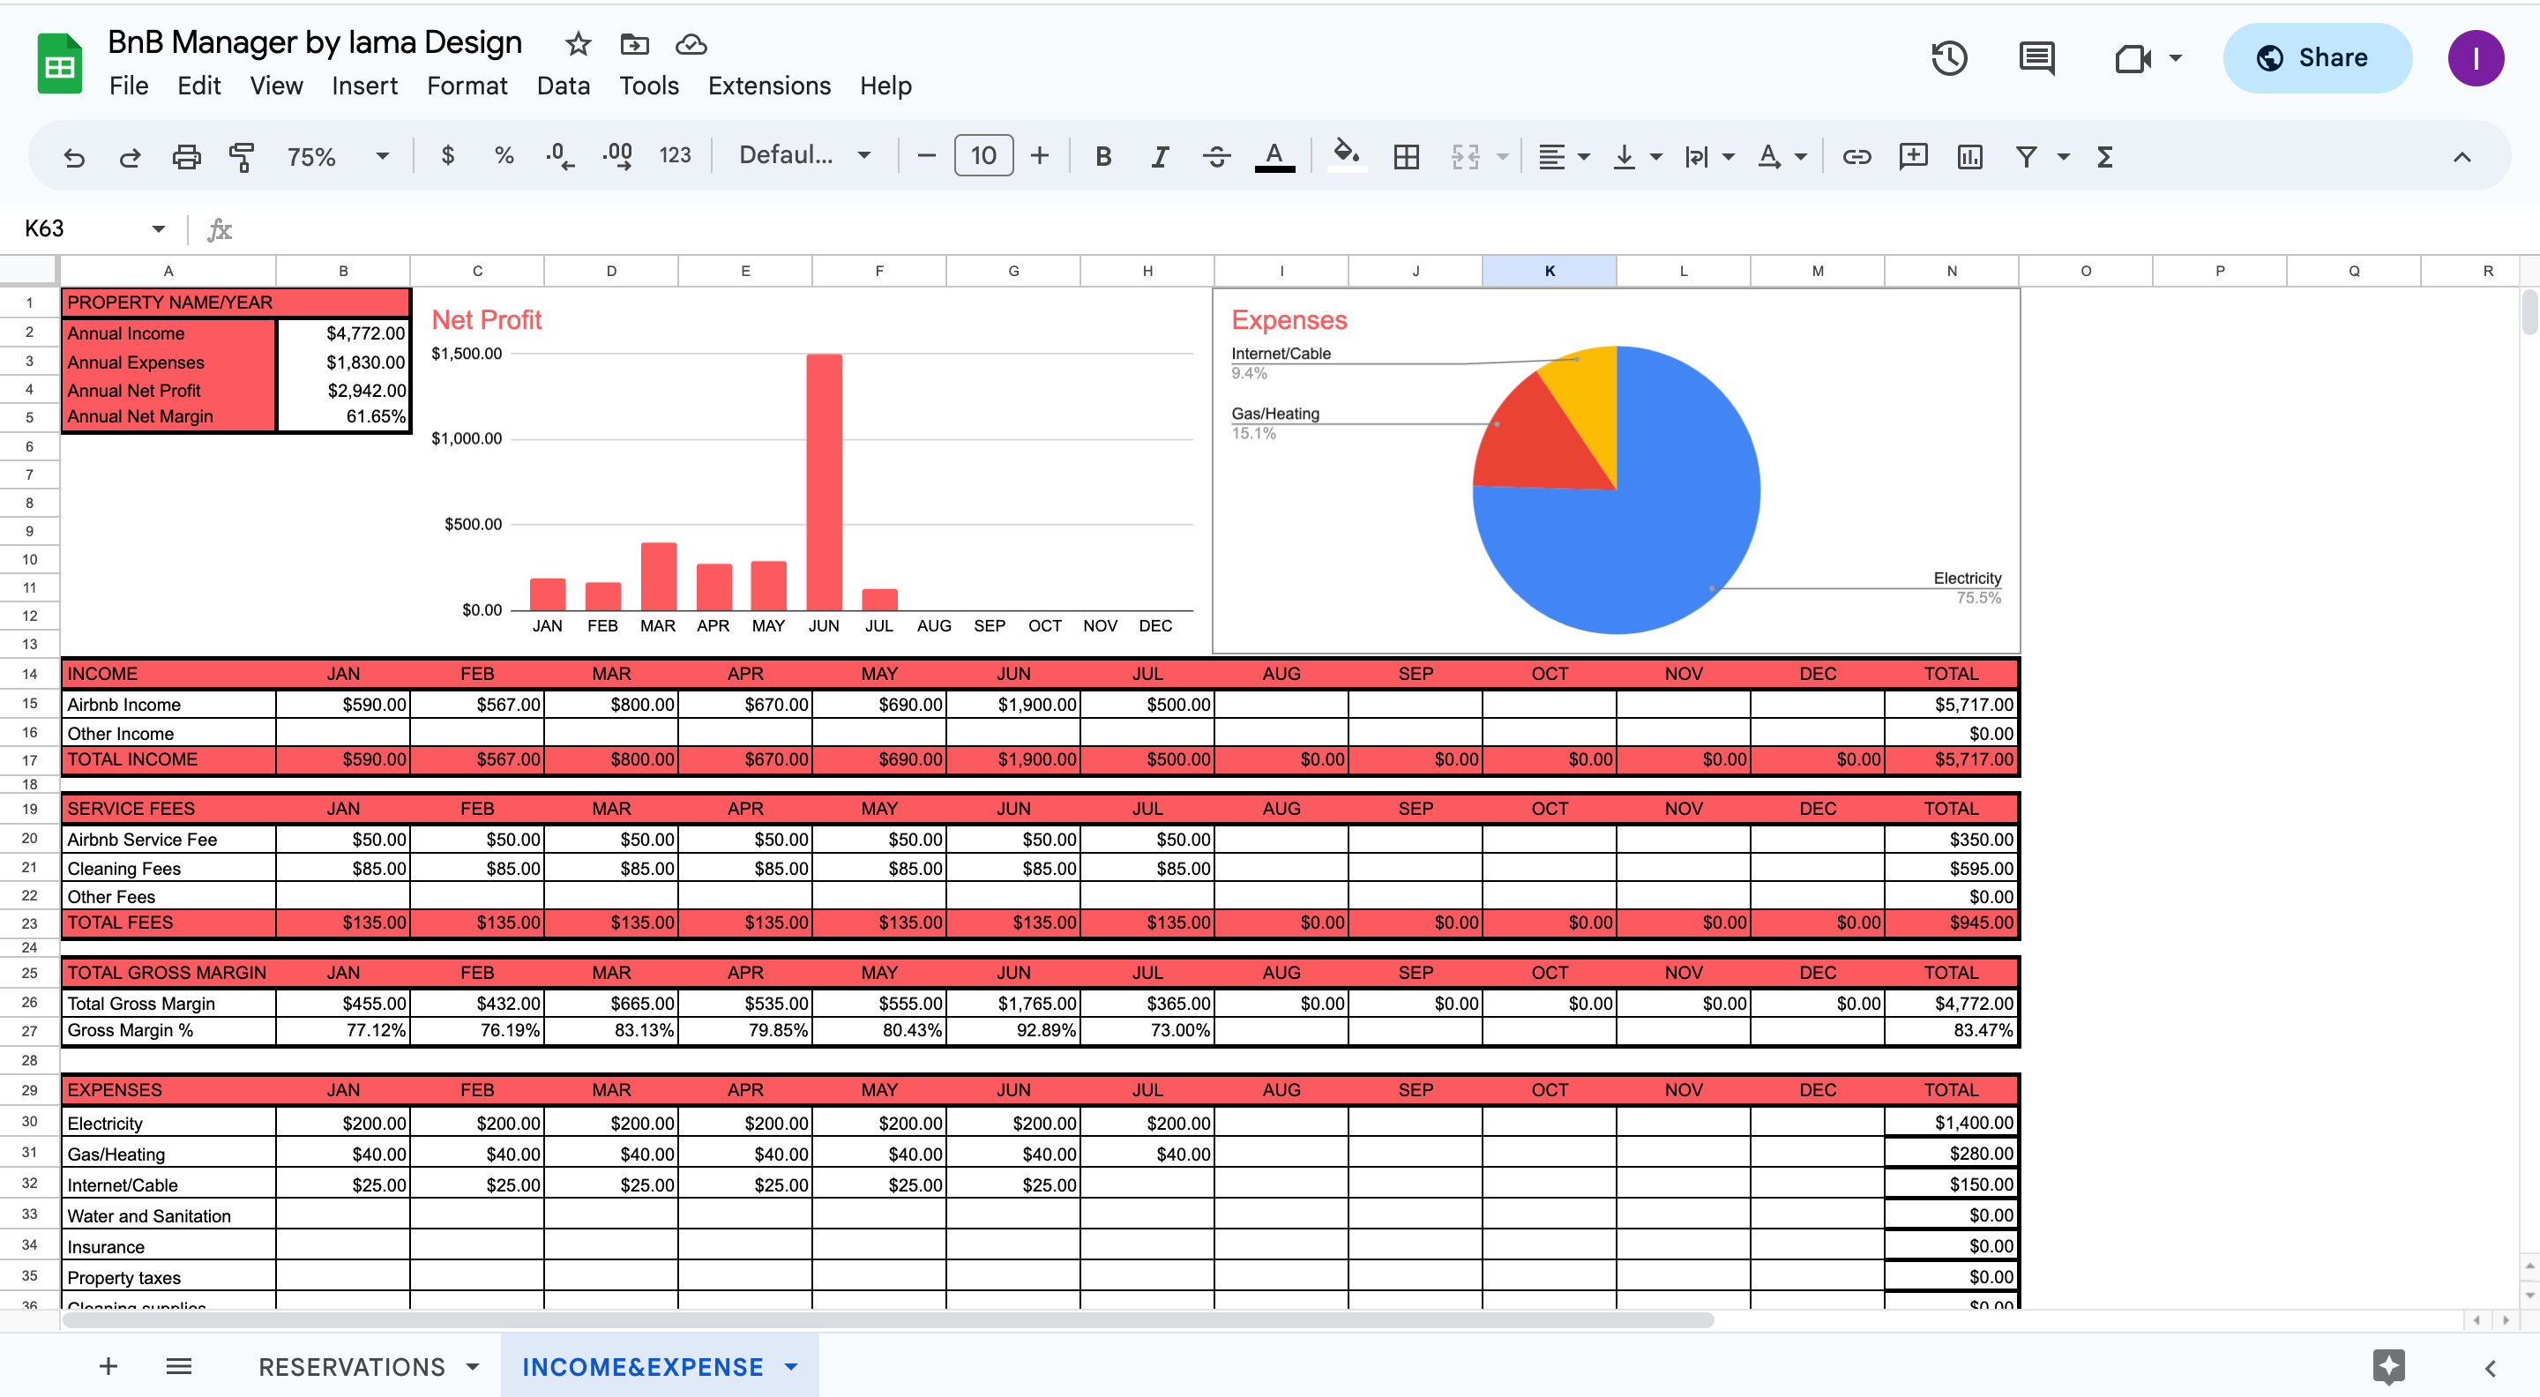Click the Undo icon
The width and height of the screenshot is (2540, 1397).
point(74,156)
